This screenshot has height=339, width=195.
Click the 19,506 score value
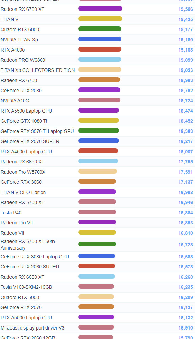click(x=186, y=9)
